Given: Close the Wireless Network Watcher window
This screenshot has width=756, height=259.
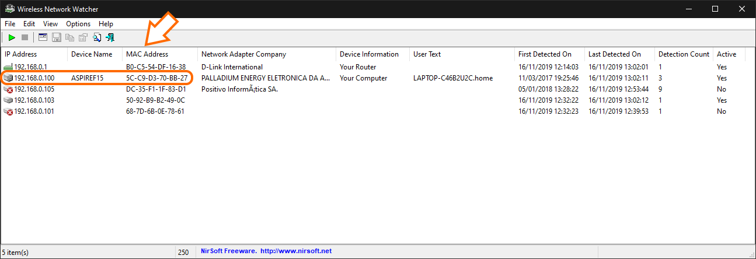Looking at the screenshot, I should coord(742,9).
